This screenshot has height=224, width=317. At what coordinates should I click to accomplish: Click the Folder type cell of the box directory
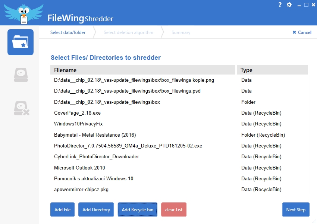(248, 102)
